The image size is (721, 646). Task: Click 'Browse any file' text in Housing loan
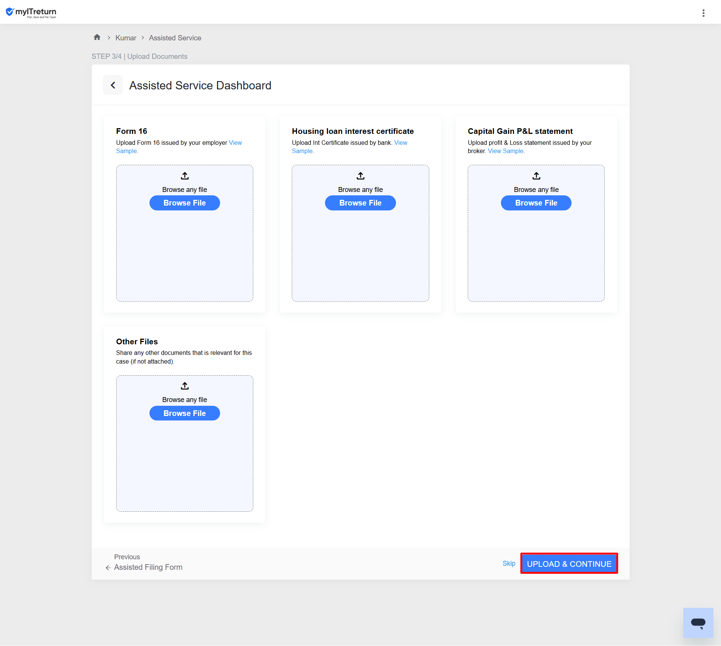tap(360, 190)
